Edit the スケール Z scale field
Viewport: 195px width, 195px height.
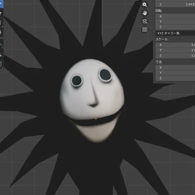tap(175, 56)
